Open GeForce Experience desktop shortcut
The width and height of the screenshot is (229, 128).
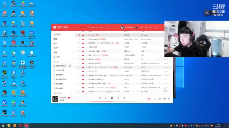click(5, 75)
